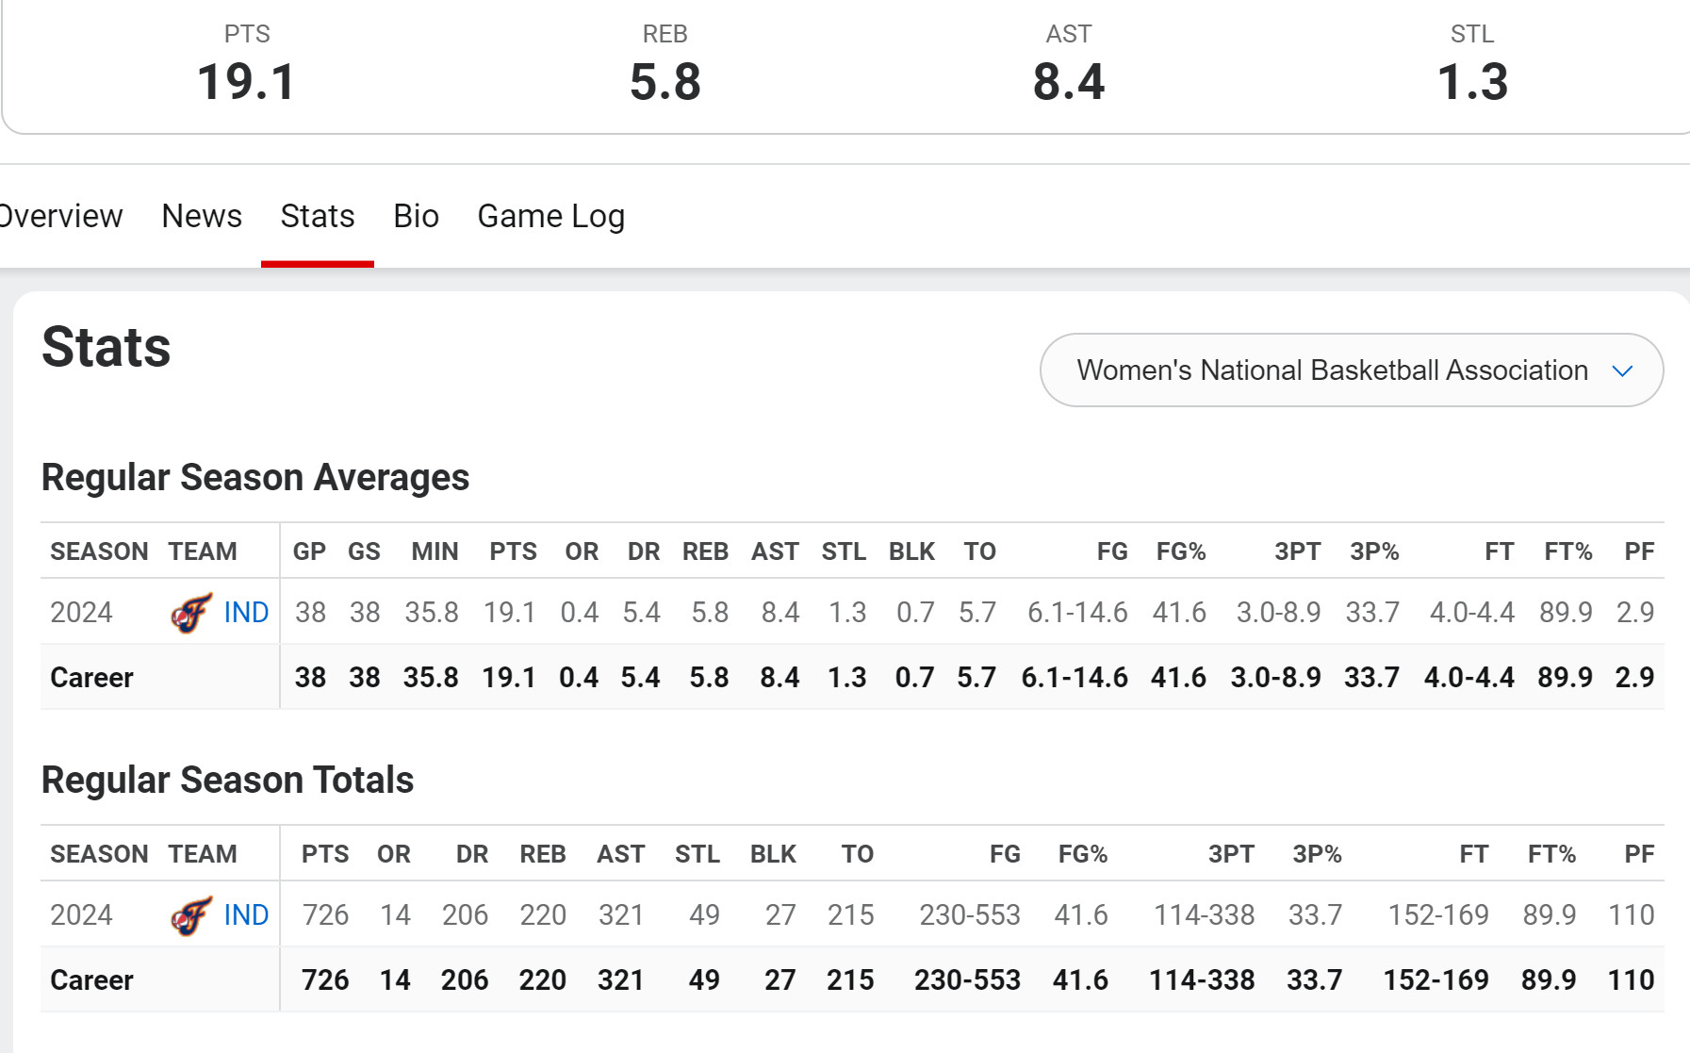Click Indiana Fever logo in Averages table

pos(191,613)
